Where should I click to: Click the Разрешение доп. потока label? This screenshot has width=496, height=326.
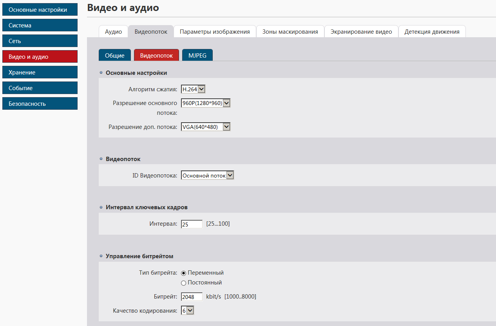143,127
